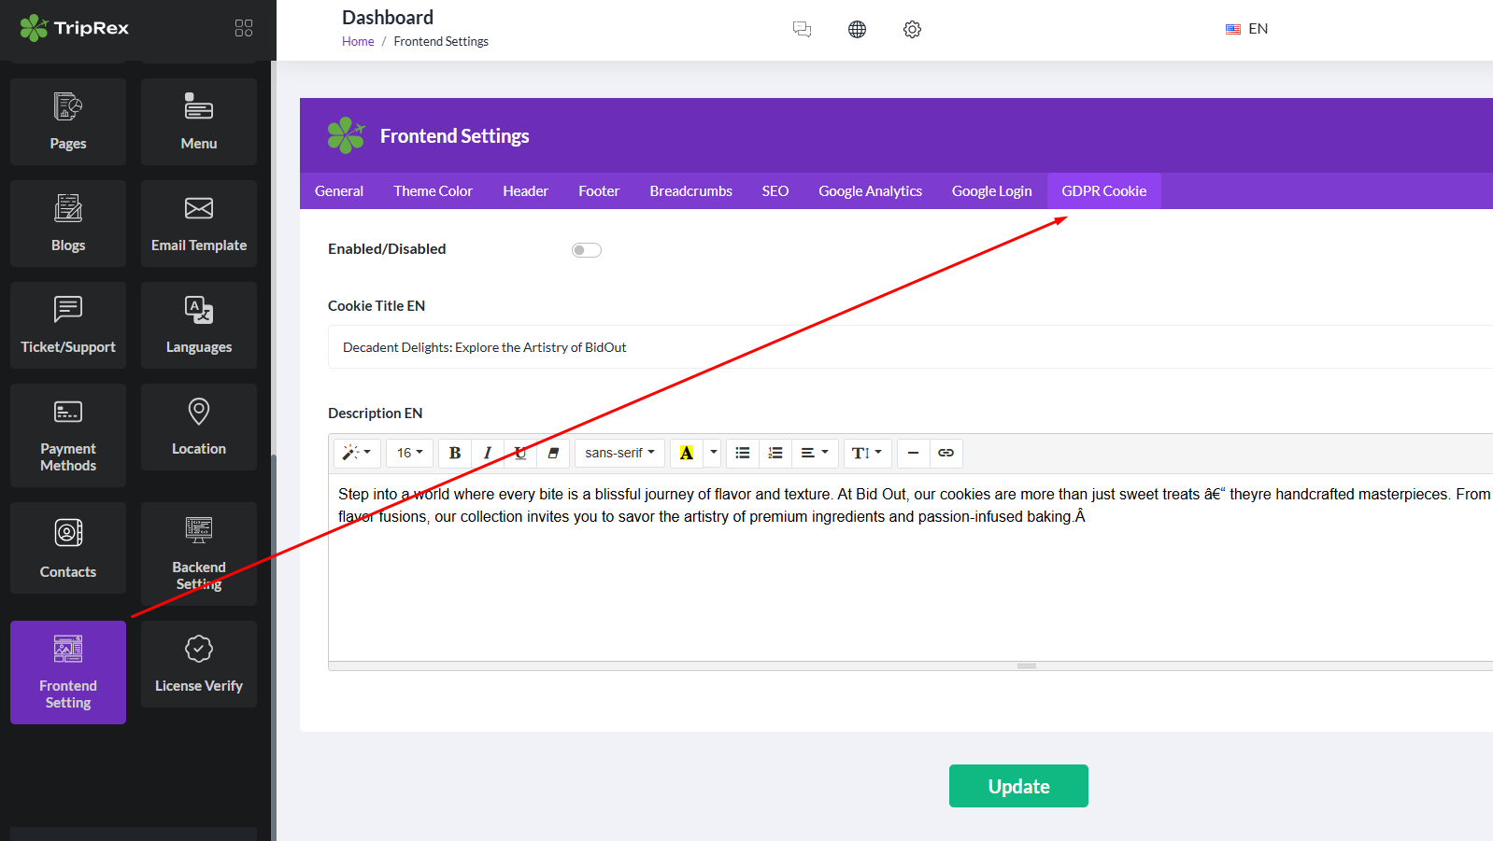1493x841 pixels.
Task: Follow the Home breadcrumb link
Action: tap(358, 41)
